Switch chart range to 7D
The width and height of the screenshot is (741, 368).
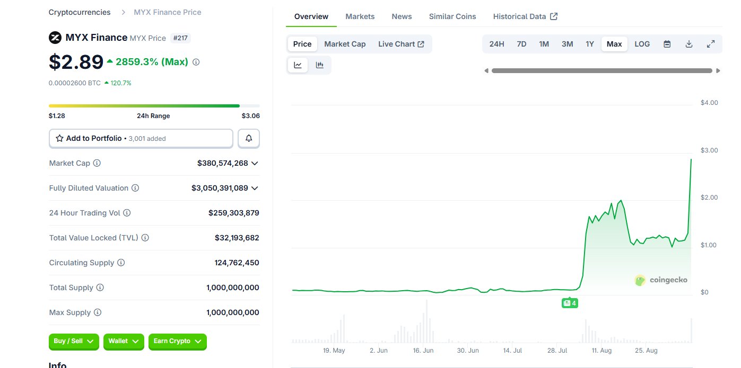(x=521, y=44)
